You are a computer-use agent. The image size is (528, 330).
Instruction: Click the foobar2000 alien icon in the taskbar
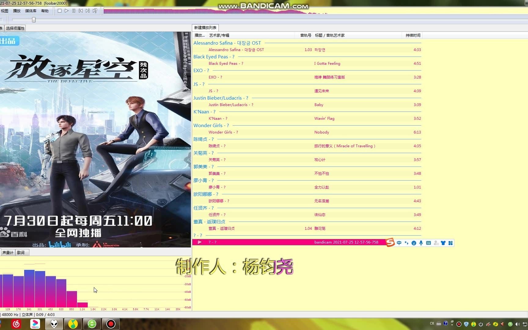pyautogui.click(x=54, y=324)
